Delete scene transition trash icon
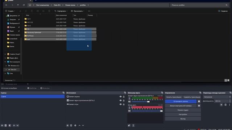232x130 pixels. click(225, 105)
